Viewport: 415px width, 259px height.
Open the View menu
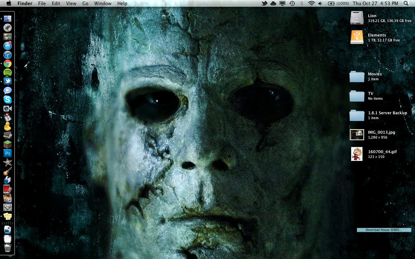[71, 4]
